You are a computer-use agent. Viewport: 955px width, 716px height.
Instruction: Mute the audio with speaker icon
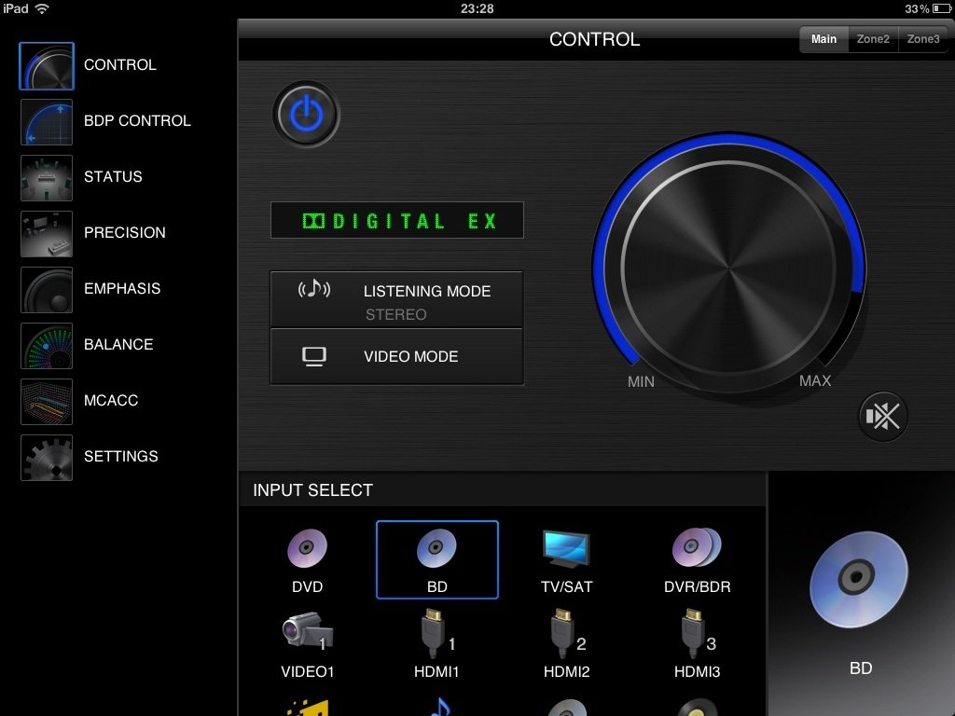pos(882,416)
